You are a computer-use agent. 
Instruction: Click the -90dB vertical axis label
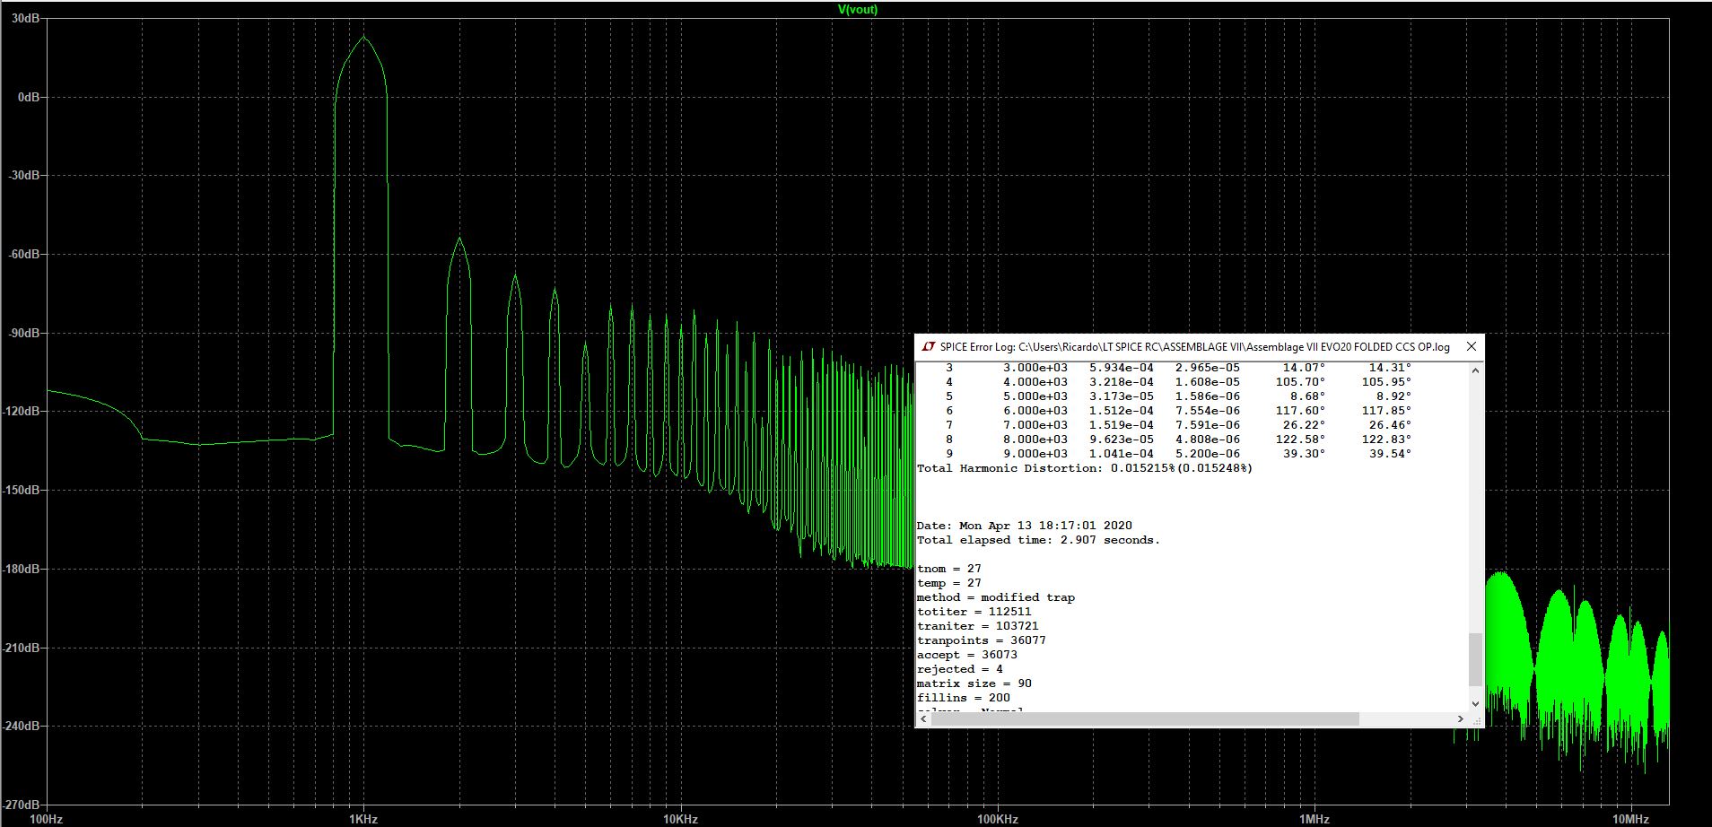pos(24,333)
